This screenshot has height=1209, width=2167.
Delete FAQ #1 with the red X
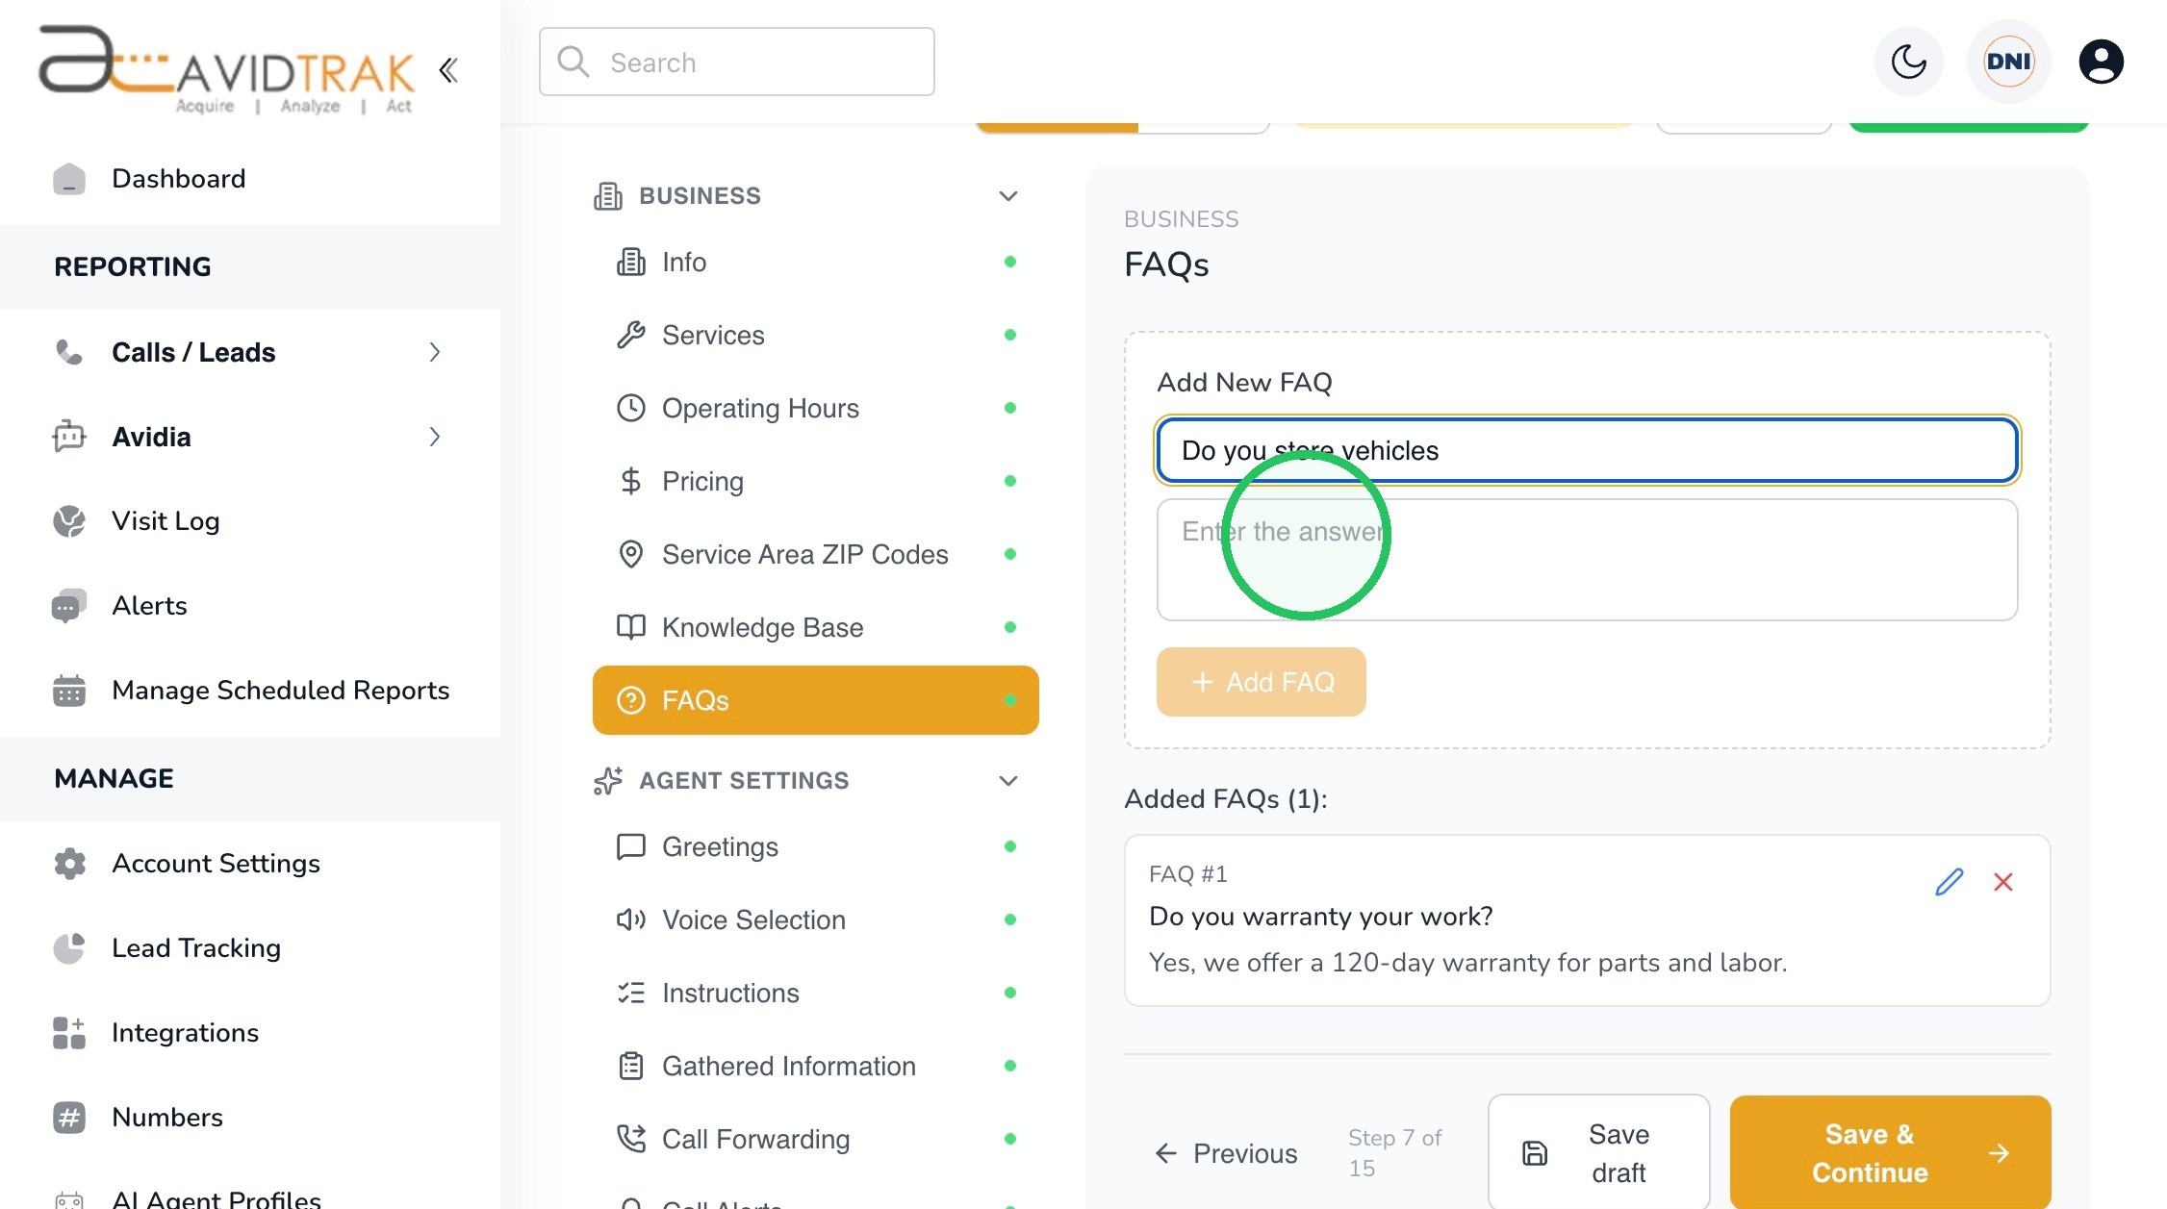click(x=2003, y=882)
